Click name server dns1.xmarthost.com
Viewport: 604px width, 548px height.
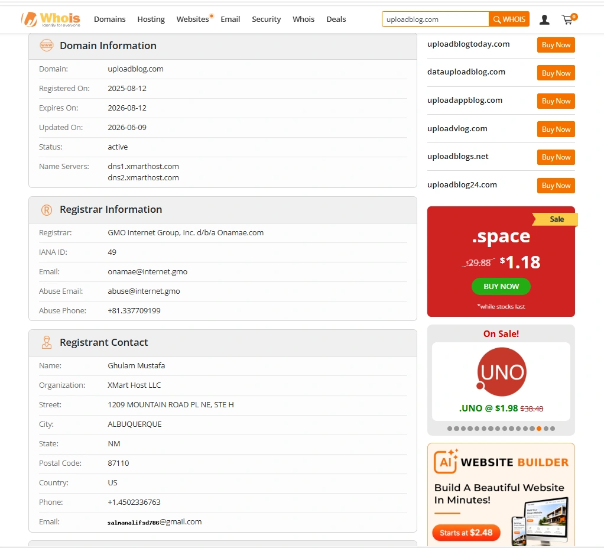pos(143,167)
